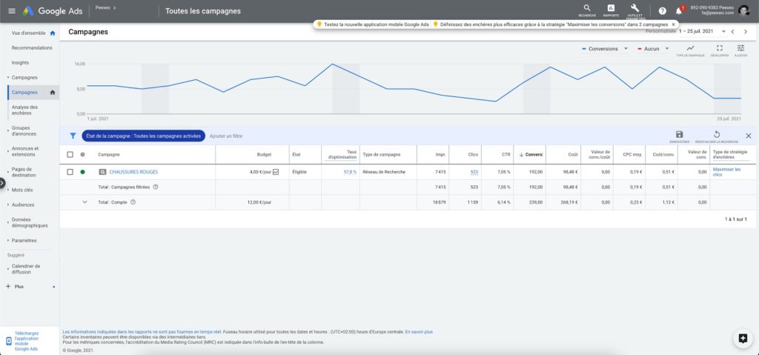Tick the CHAUSSURES ROUGES row checkbox

(70, 172)
